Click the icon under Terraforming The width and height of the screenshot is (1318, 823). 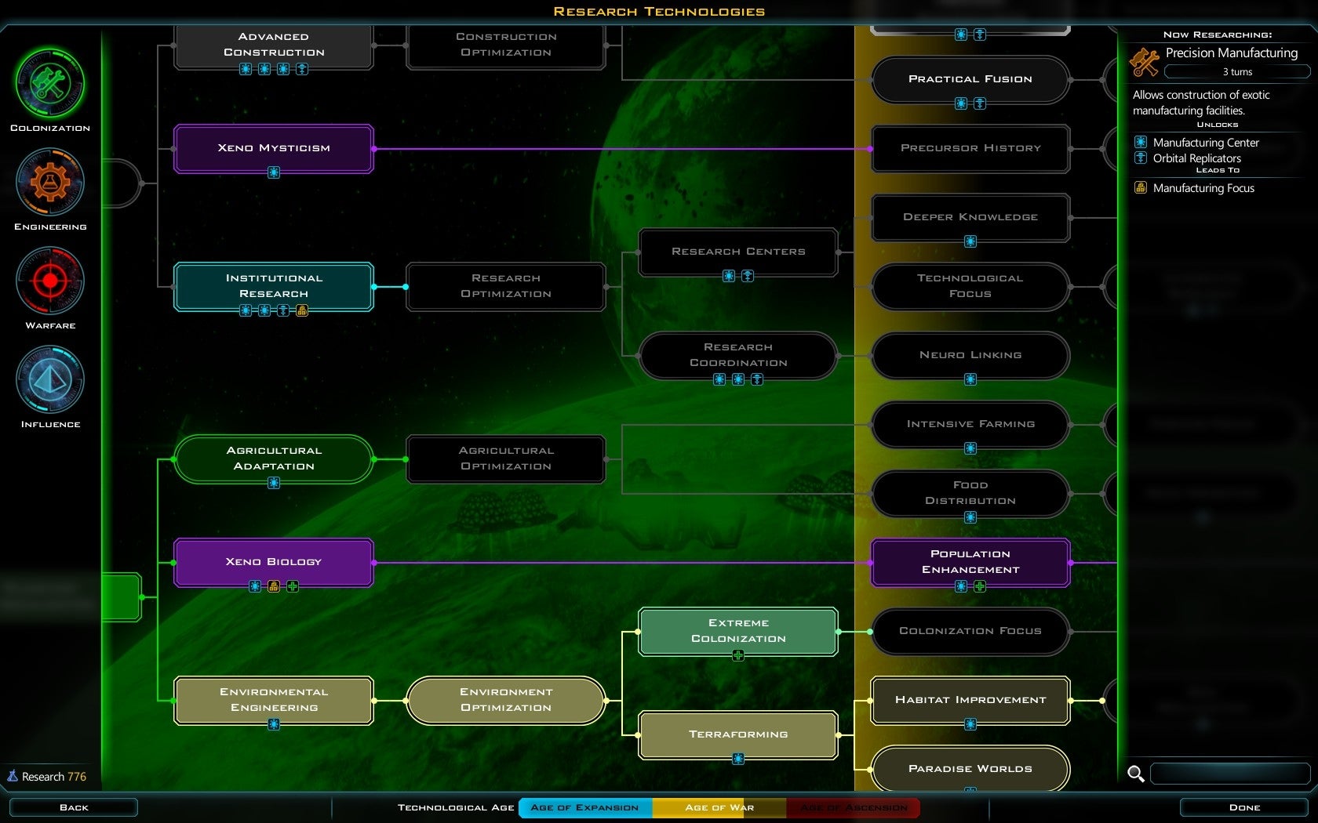(x=738, y=759)
